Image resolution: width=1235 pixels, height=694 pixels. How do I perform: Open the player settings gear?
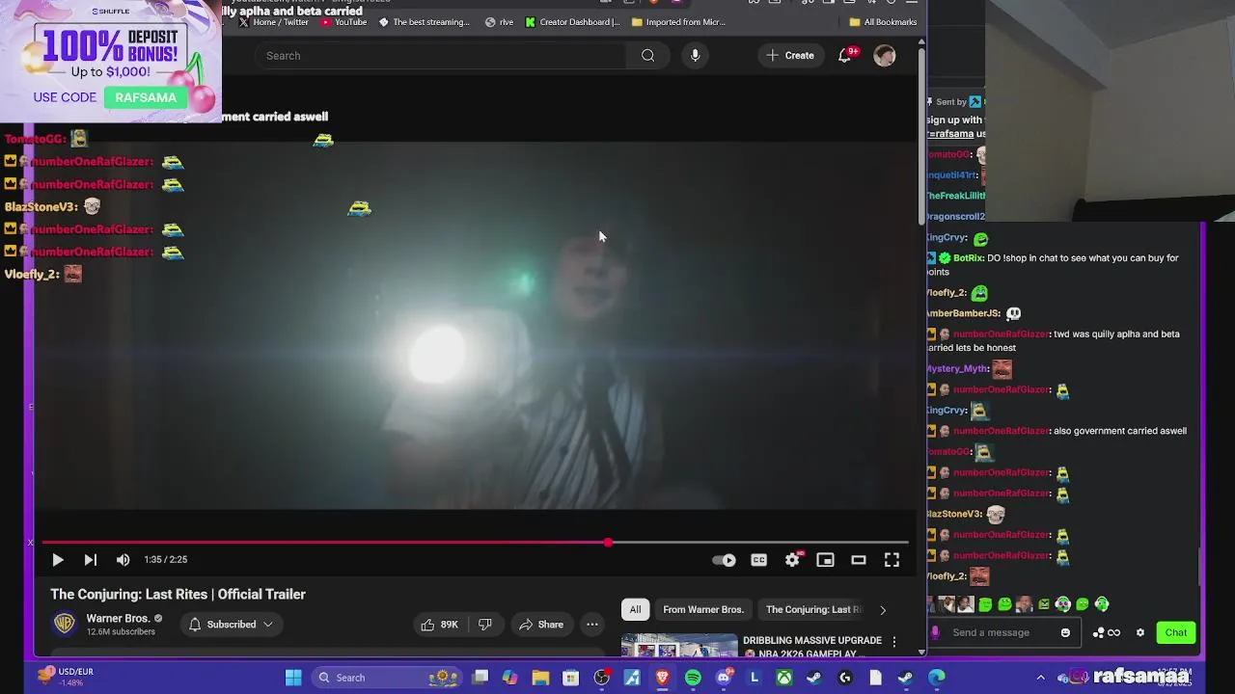(x=792, y=560)
